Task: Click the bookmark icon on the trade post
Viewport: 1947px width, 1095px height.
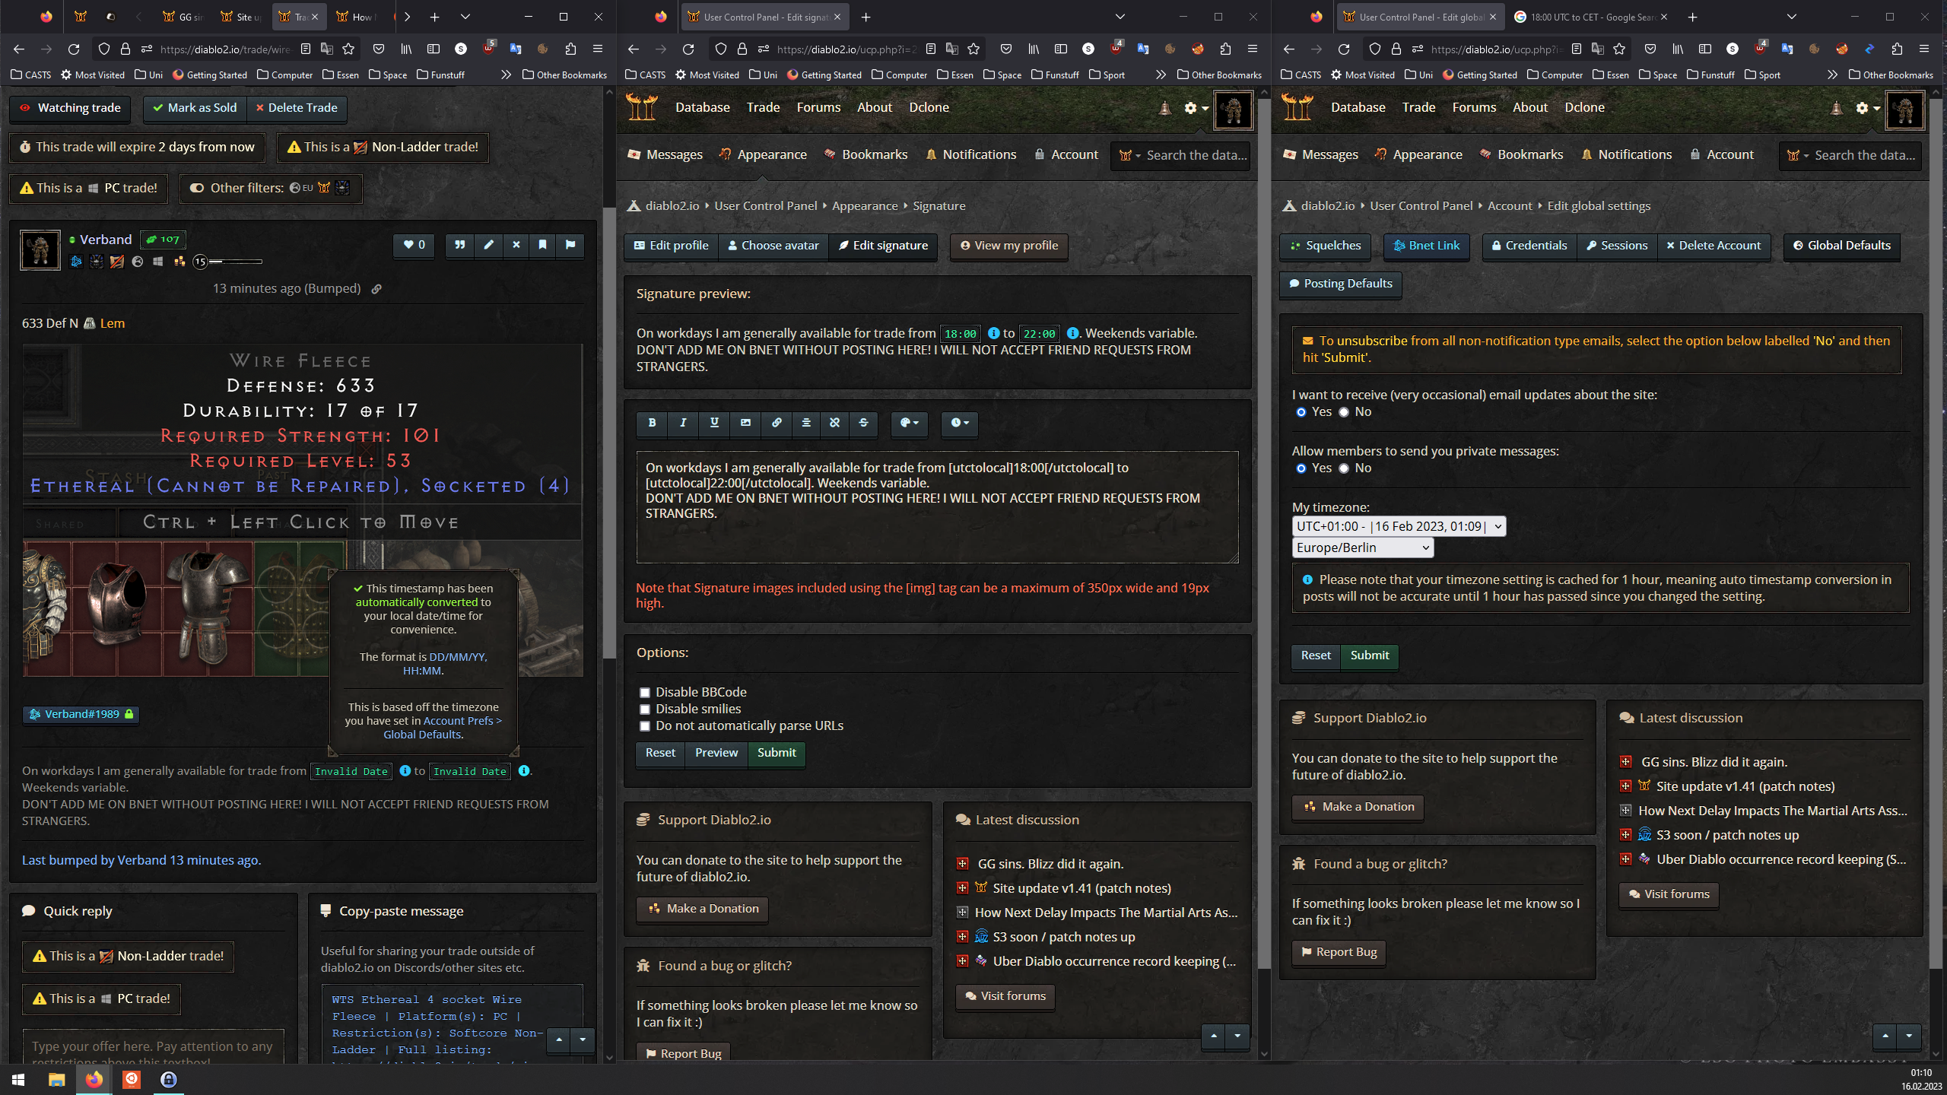Action: [x=542, y=245]
